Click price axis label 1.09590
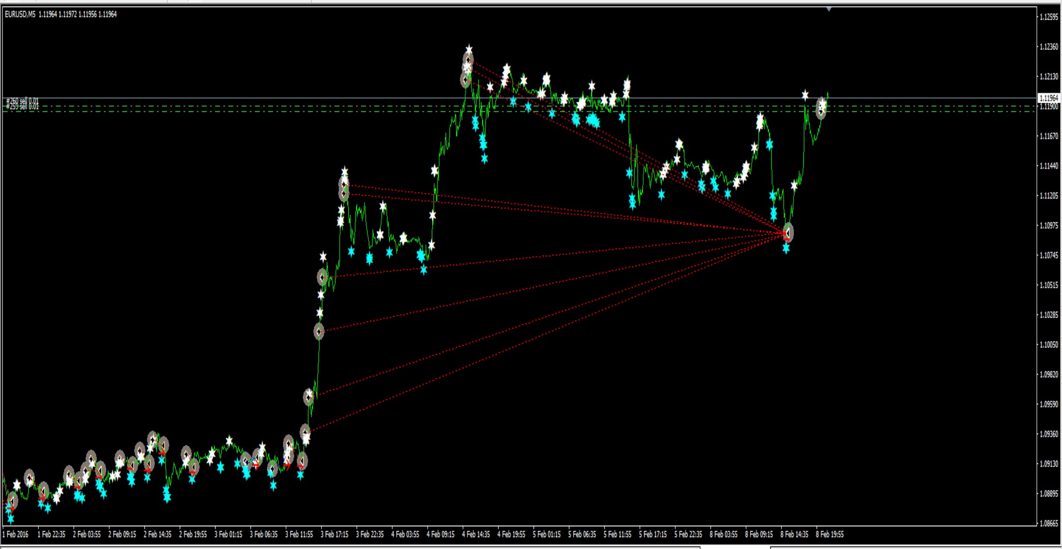Screen dimensions: 1062x549 coord(1049,405)
